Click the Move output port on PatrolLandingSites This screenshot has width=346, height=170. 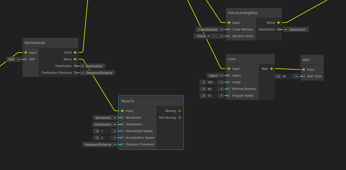tap(278, 23)
